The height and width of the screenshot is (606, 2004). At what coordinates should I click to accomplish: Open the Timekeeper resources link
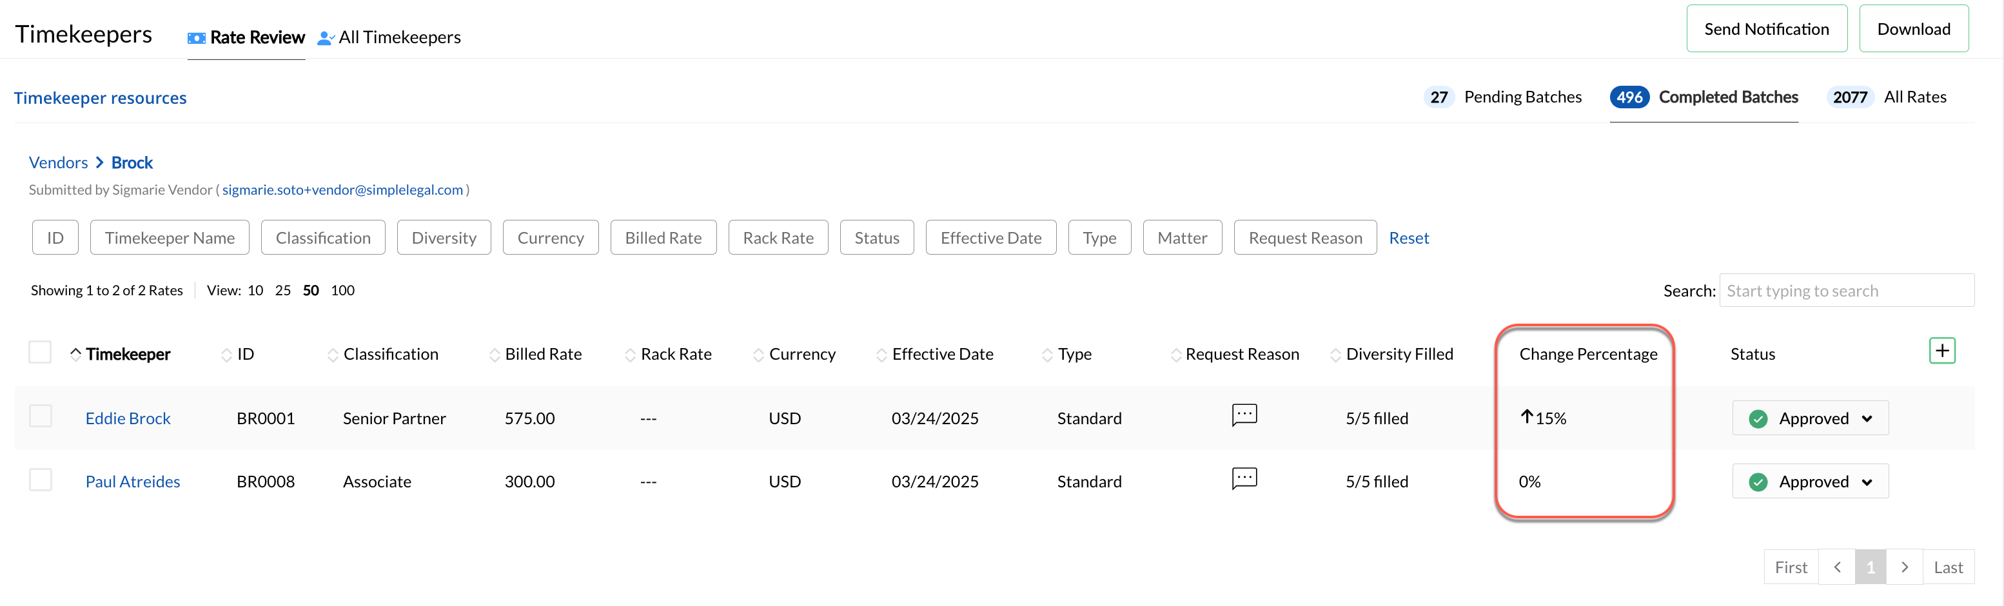(x=101, y=98)
